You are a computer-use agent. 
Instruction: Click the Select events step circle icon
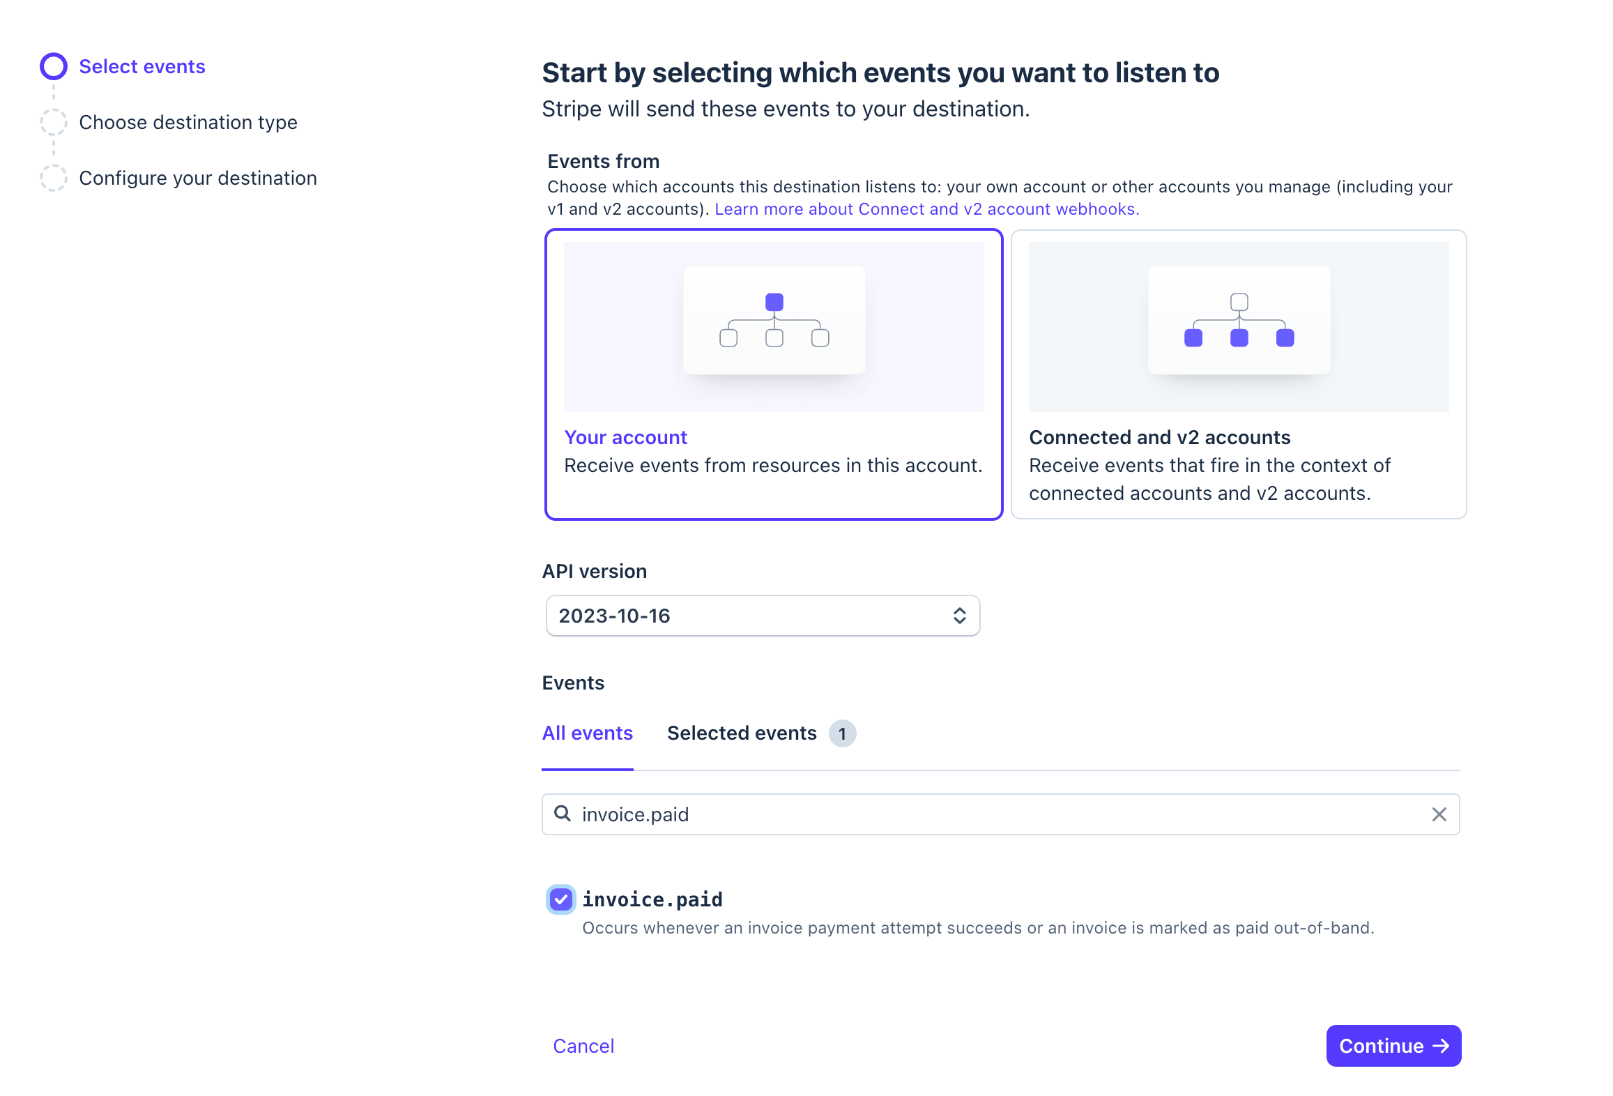coord(54,66)
